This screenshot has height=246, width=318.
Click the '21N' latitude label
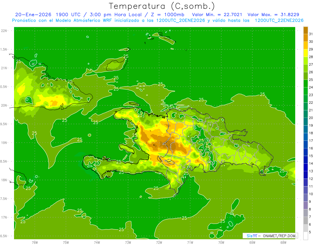click(4, 68)
